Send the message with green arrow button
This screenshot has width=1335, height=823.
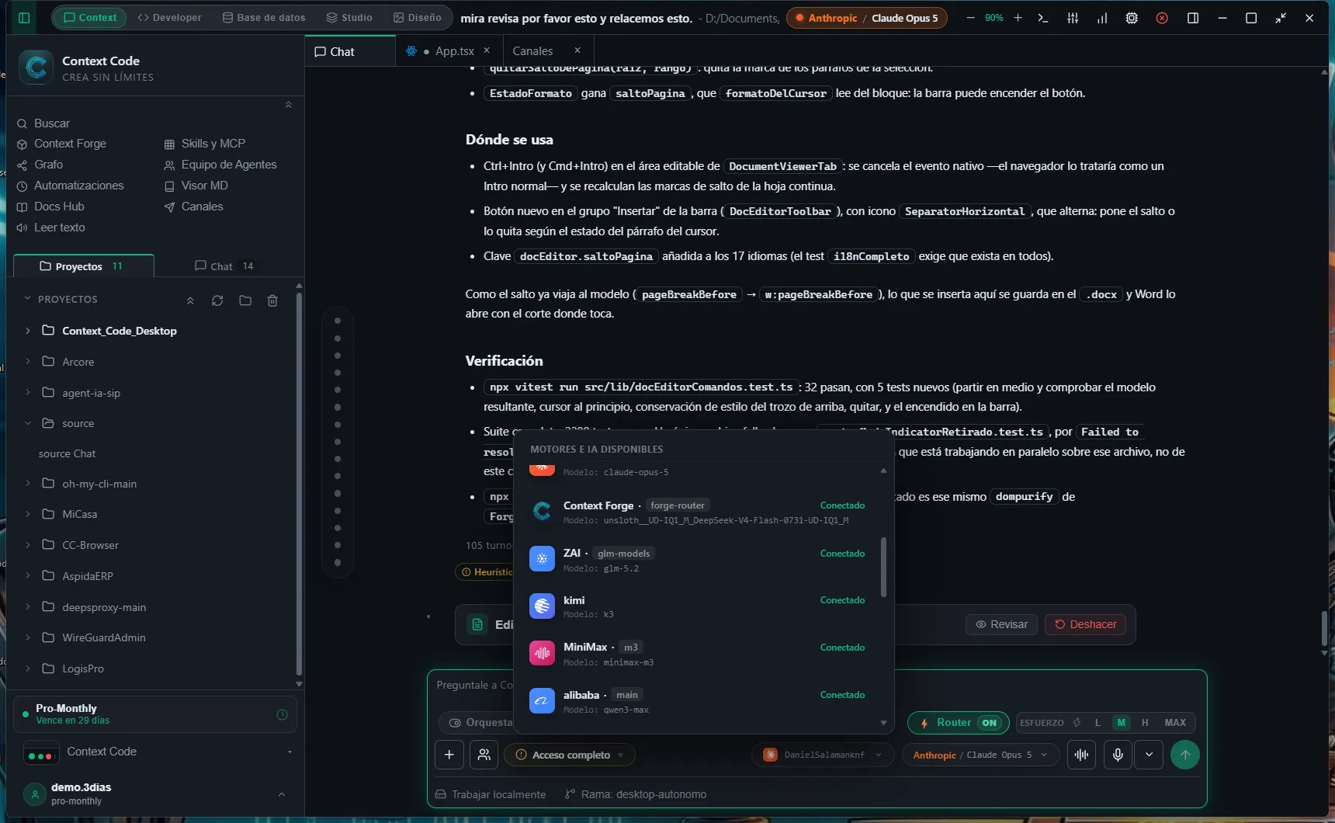(1184, 754)
